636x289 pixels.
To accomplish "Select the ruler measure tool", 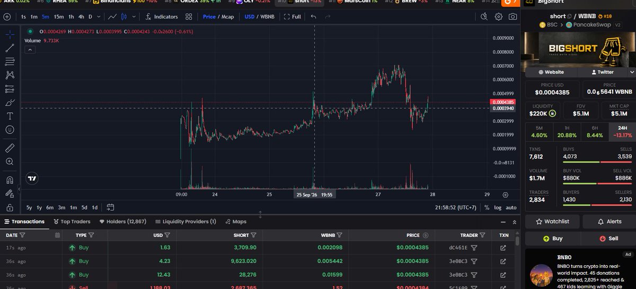I will [x=10, y=148].
